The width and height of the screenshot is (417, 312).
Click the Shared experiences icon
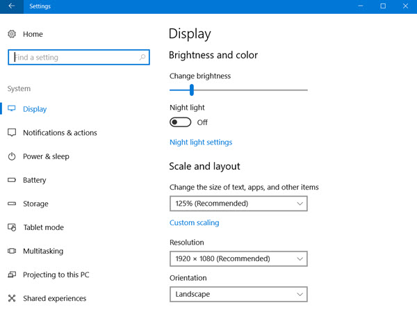pos(12,298)
